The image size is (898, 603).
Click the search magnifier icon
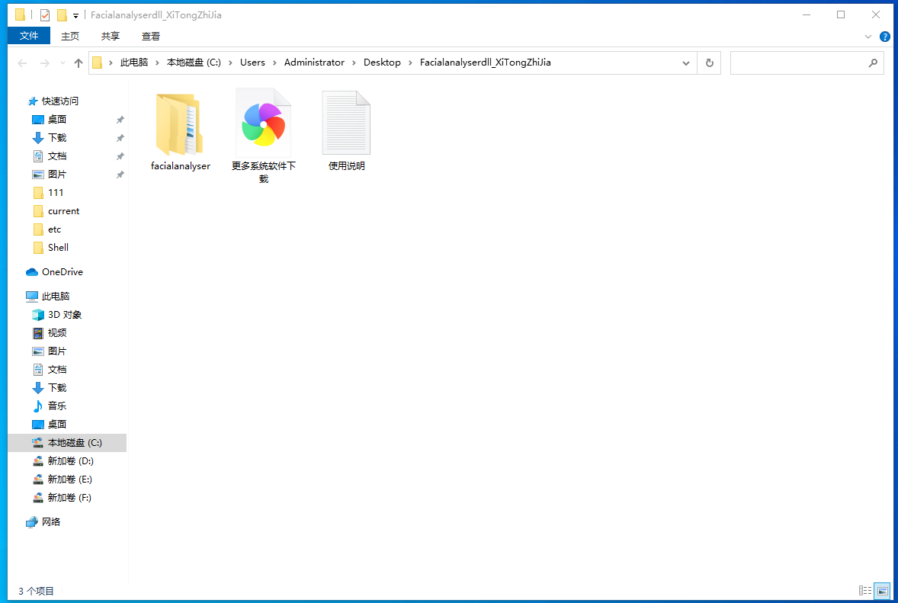[873, 63]
